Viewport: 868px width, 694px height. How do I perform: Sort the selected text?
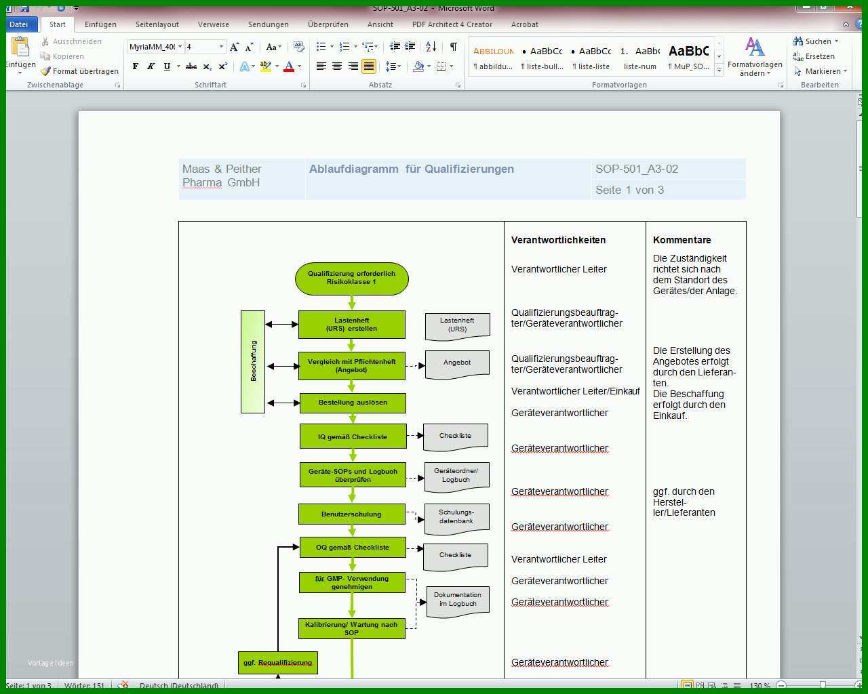point(431,47)
